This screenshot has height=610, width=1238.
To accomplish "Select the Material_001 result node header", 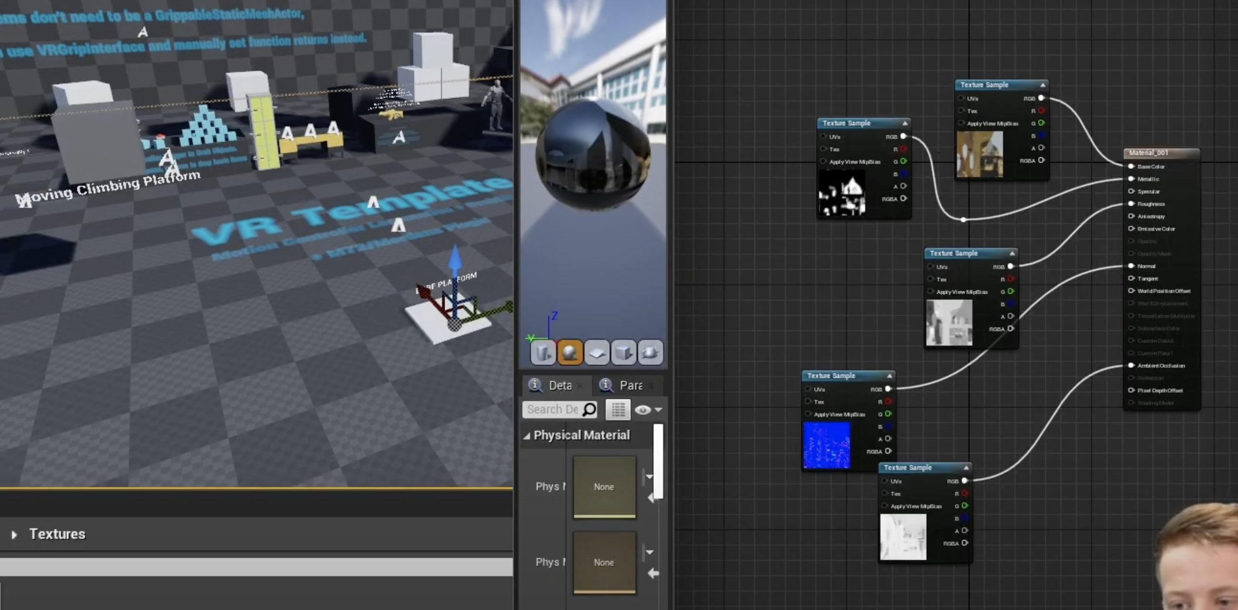I will point(1162,153).
